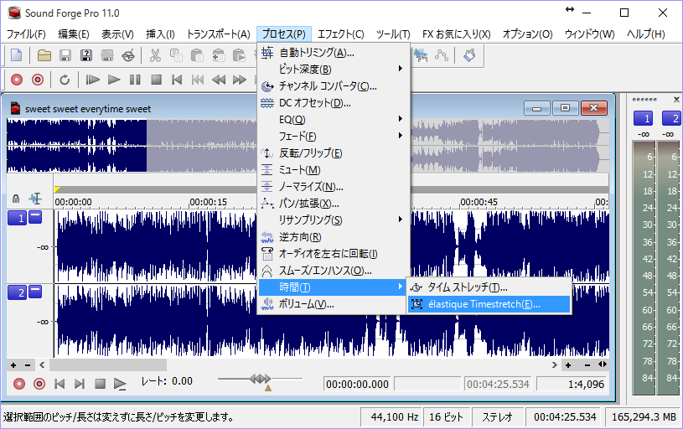Screen dimensions: 683x429
Task: Click the square Stop button in transport toolbar
Action: 156,80
